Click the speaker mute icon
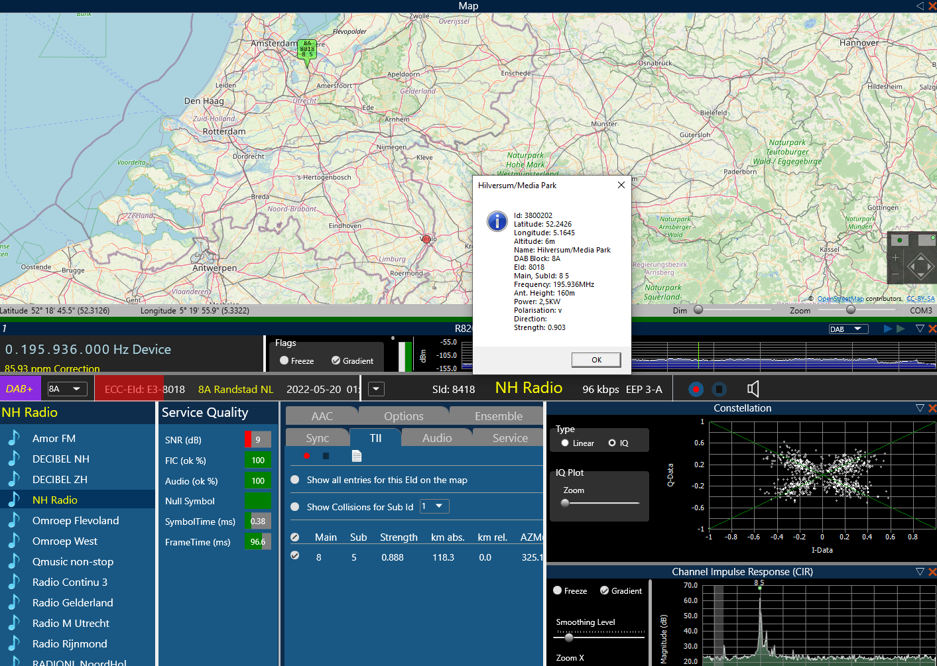The image size is (937, 666). (753, 389)
